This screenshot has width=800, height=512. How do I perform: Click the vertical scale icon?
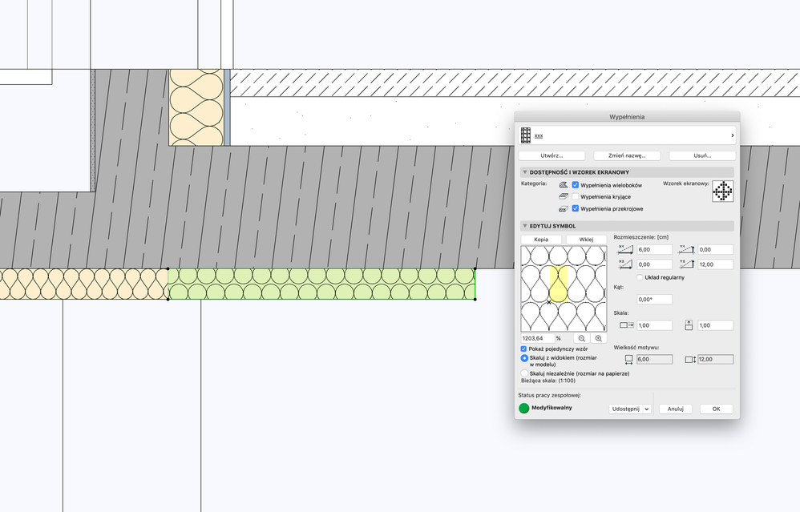(689, 325)
